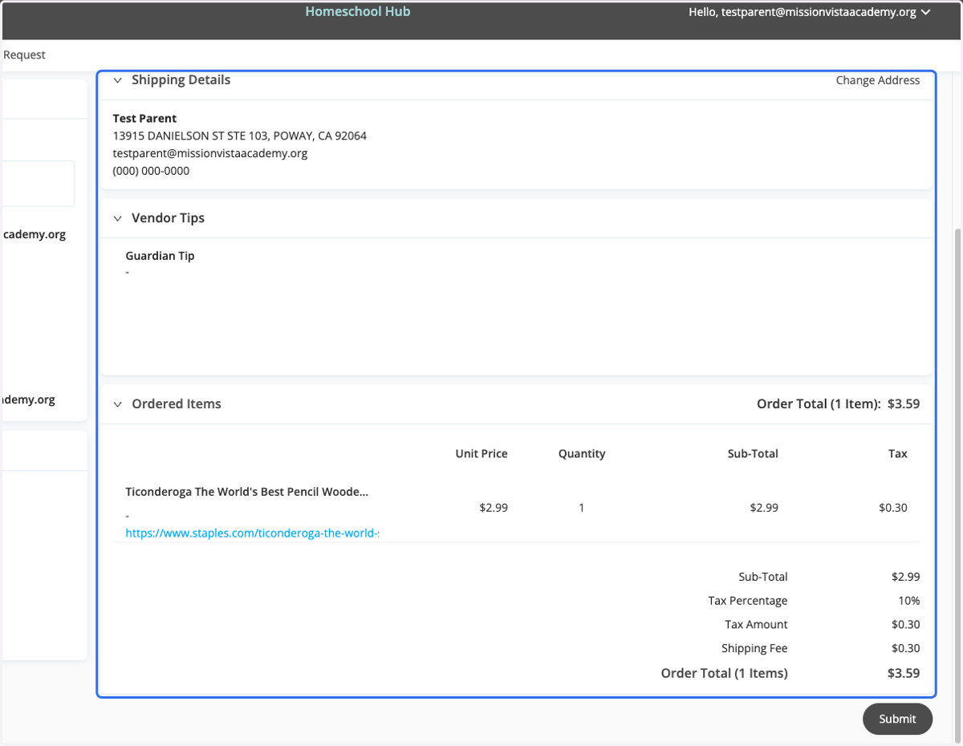963x746 pixels.
Task: Click the Shipping Fee summary label
Action: [754, 649]
